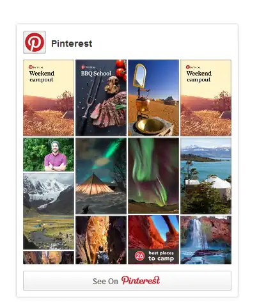Open the Pinterest profile name link

(x=72, y=44)
